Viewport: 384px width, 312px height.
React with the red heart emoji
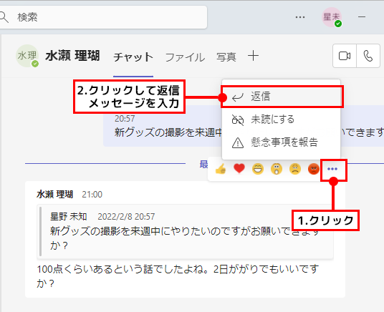point(239,169)
